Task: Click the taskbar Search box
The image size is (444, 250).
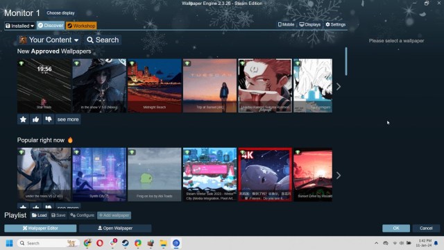Action: click(48, 243)
